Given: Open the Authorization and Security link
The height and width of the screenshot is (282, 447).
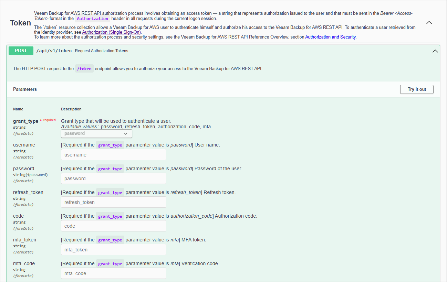Looking at the screenshot, I should [x=330, y=37].
